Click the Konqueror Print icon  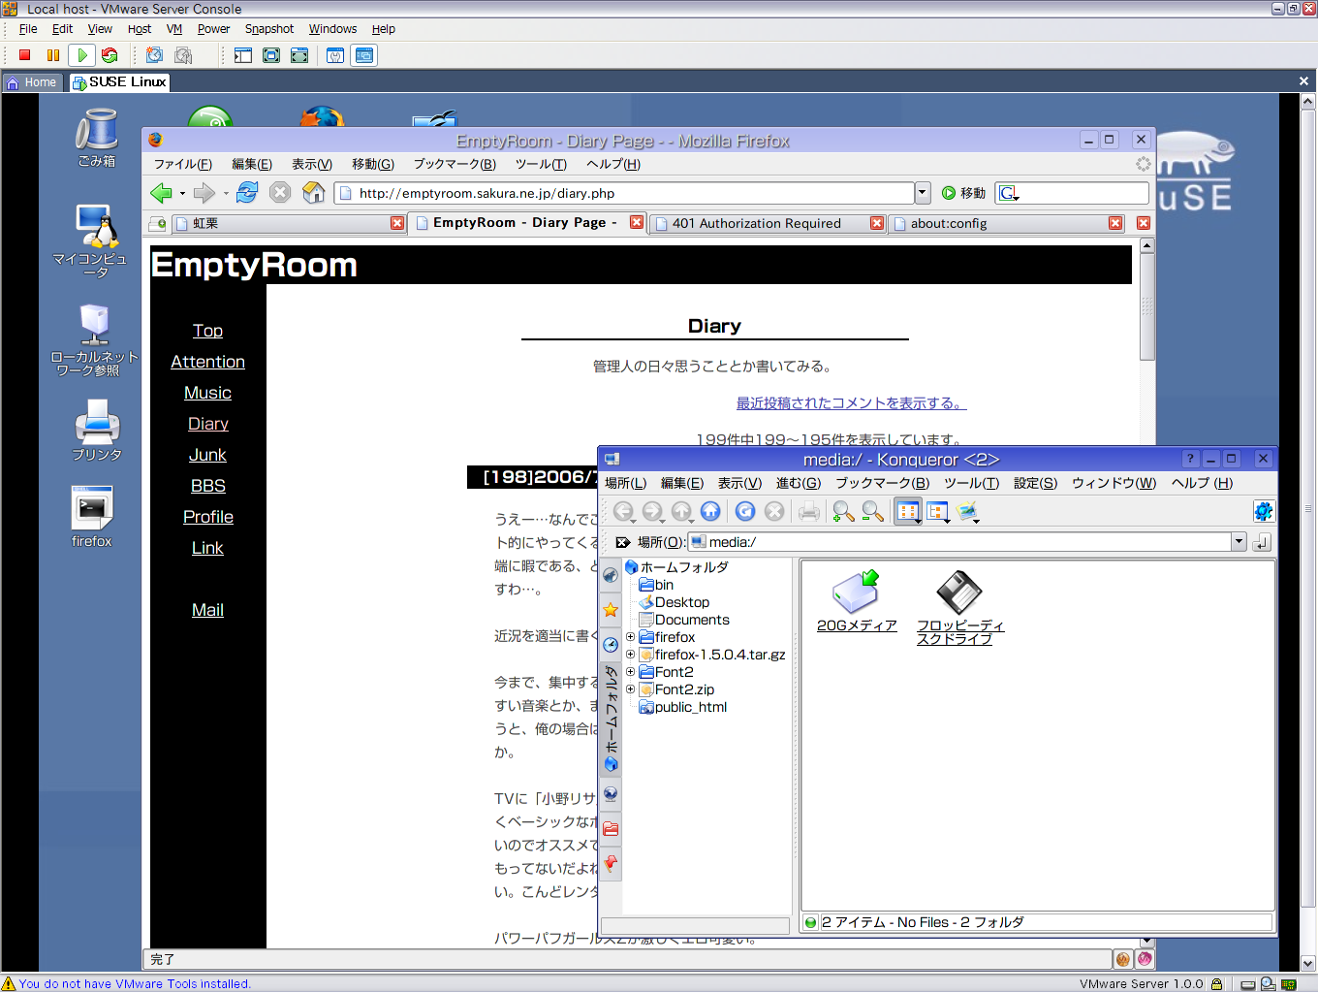coord(809,511)
